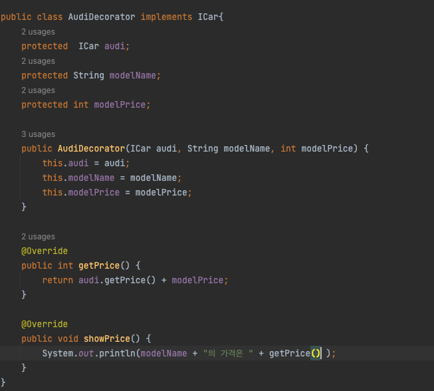Place caret on the implements keyword

pyautogui.click(x=166, y=17)
